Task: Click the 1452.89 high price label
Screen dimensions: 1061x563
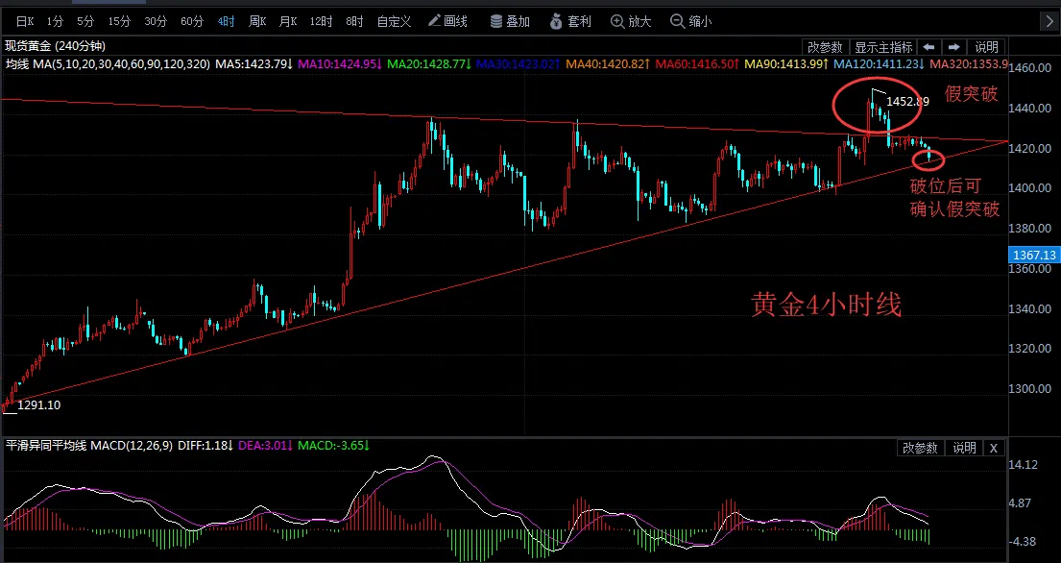Action: point(908,102)
